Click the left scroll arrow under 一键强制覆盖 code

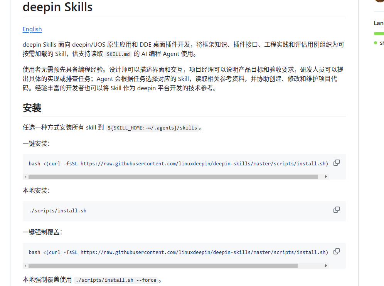click(x=25, y=266)
